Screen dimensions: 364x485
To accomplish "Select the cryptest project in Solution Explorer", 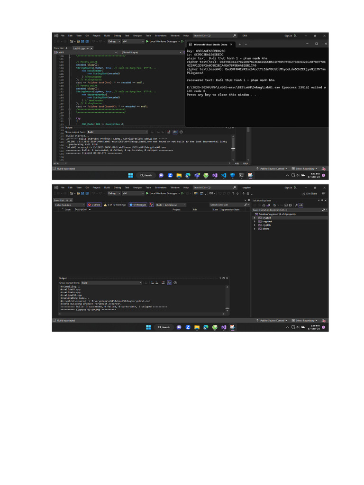I will (267, 222).
